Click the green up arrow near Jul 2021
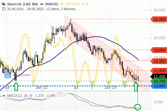Image resolution: width=167 pixels, height=111 pixels. (x=16, y=86)
